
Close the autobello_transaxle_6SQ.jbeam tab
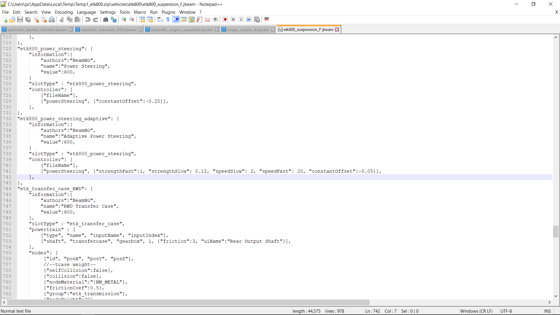pyautogui.click(x=141, y=30)
